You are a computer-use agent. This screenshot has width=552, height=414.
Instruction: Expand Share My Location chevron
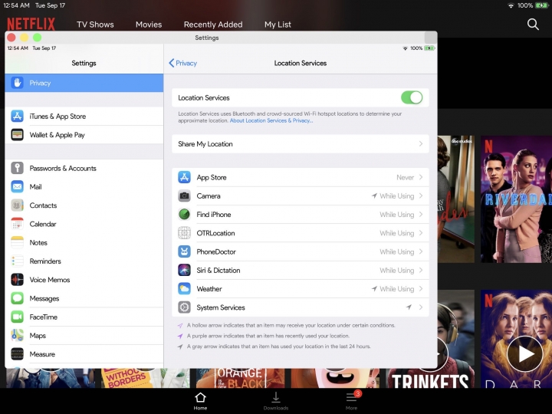tap(421, 143)
